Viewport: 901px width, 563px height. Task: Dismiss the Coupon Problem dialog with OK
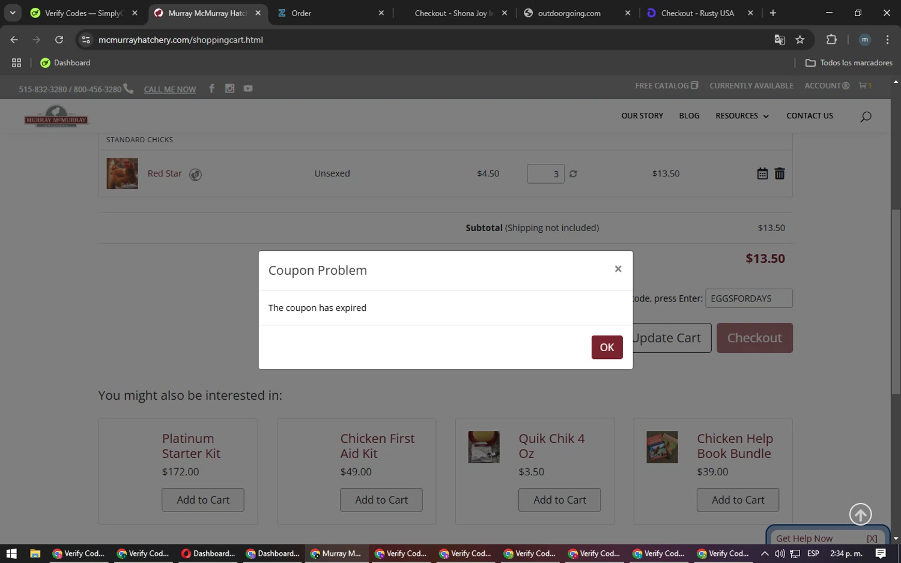tap(607, 347)
